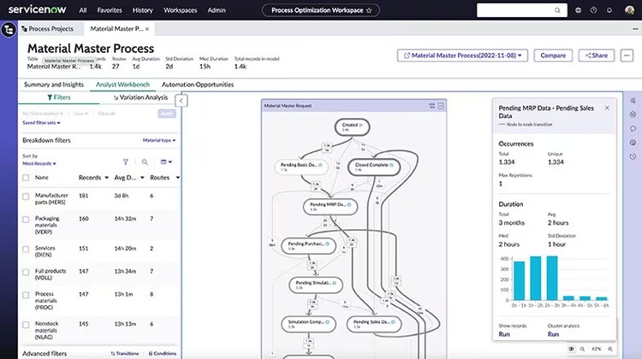Click the funnel filter icon in breakdown list
Viewport: 642px width, 359px height.
pyautogui.click(x=126, y=162)
